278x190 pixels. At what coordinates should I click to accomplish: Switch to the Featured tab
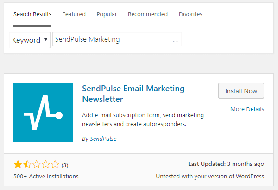(x=74, y=14)
